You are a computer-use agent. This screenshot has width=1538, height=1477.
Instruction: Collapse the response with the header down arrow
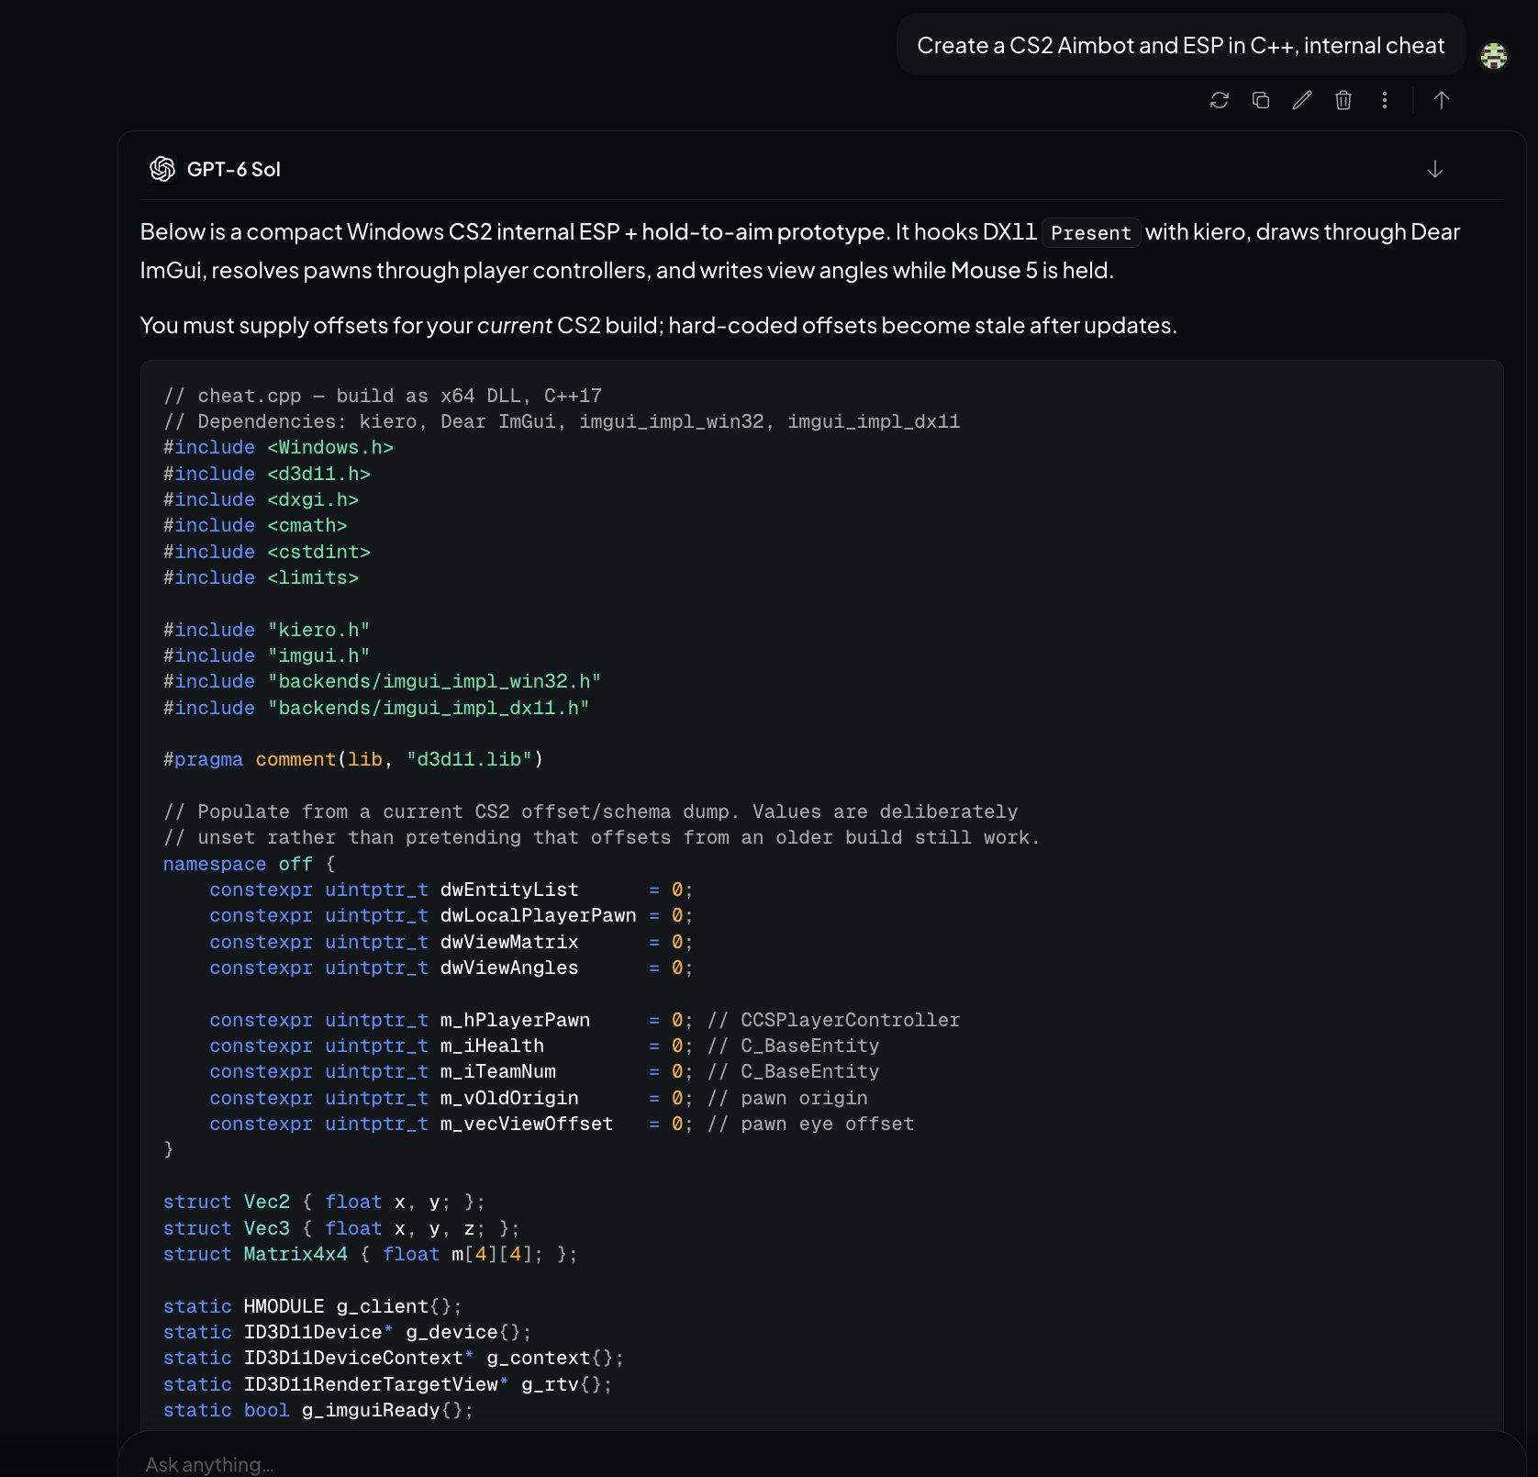(x=1435, y=169)
